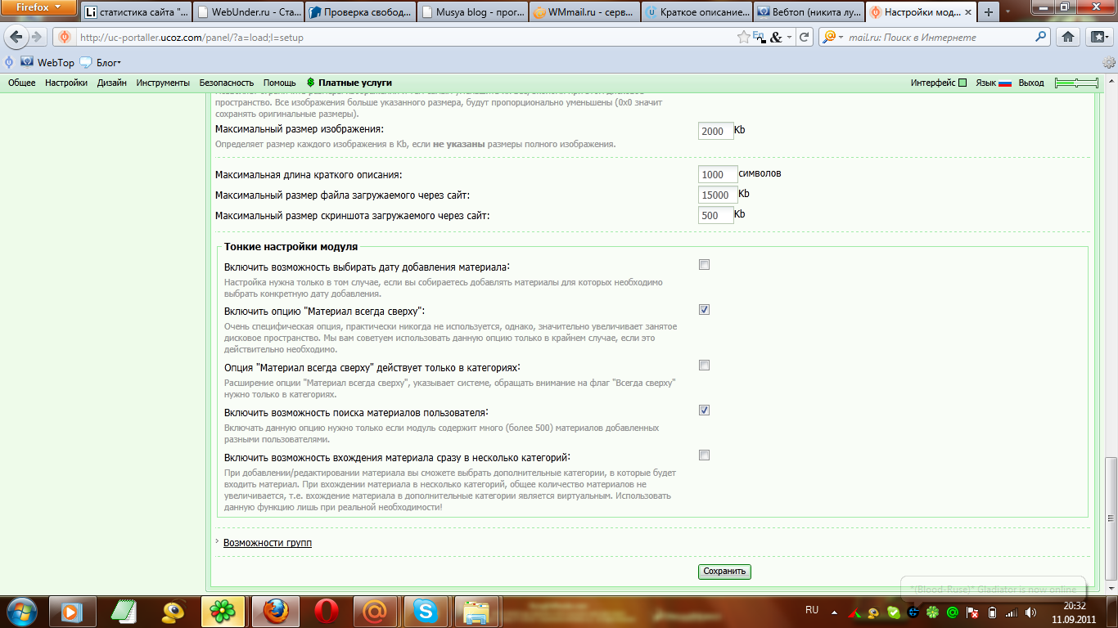
Task: Open the "Настройки" menu in the panel
Action: (x=66, y=83)
